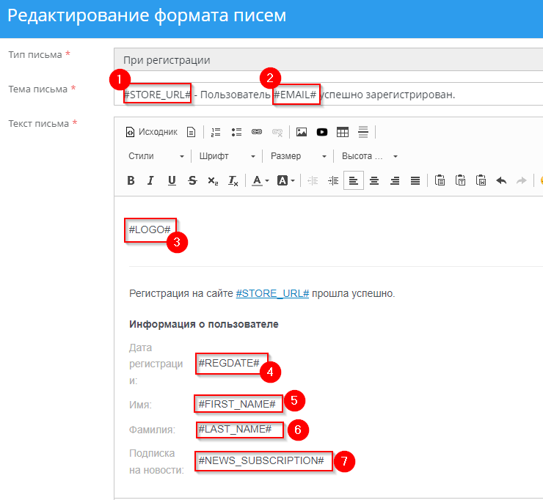This screenshot has height=500, width=543.
Task: Open the Стили dropdown
Action: click(156, 156)
